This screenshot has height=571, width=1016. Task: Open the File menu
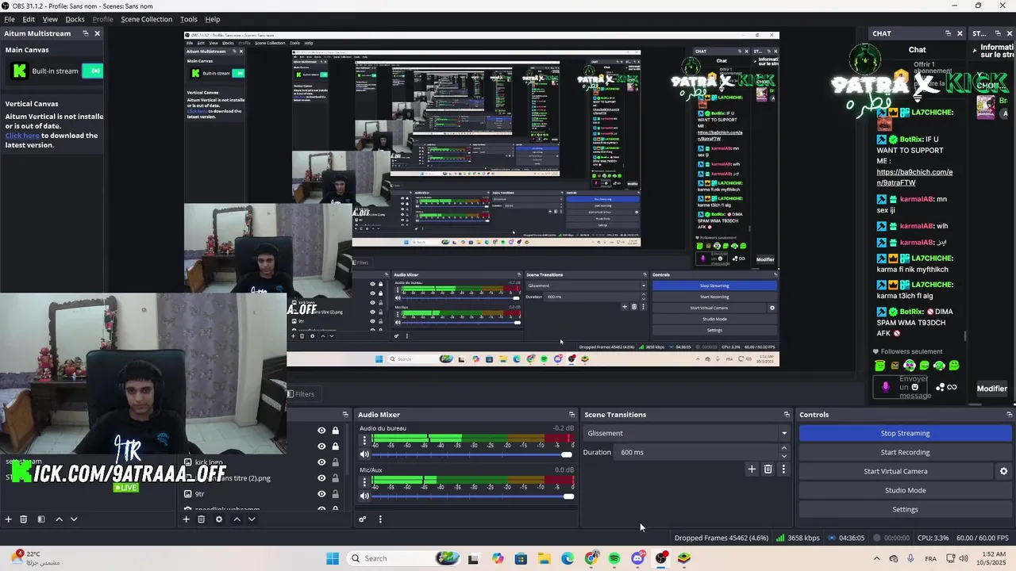(10, 19)
